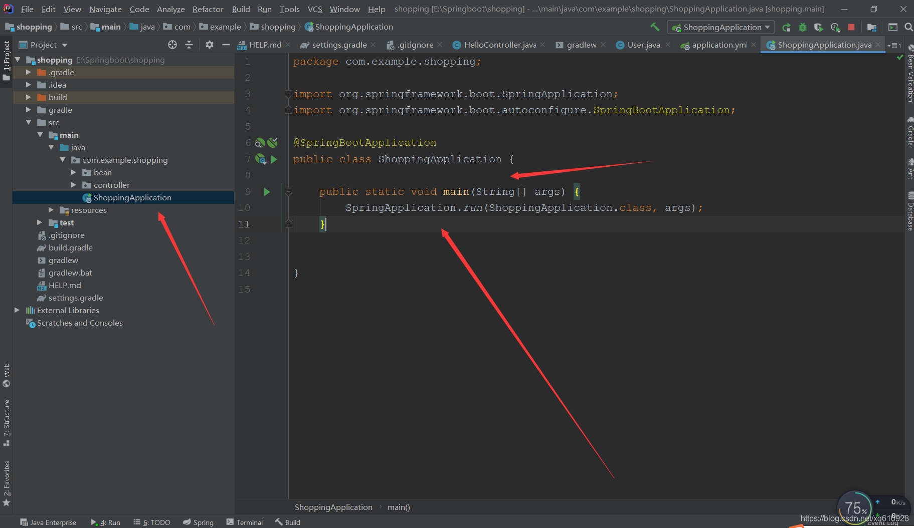Viewport: 914px width, 528px height.
Task: Toggle the Web side panel
Action: (x=7, y=375)
